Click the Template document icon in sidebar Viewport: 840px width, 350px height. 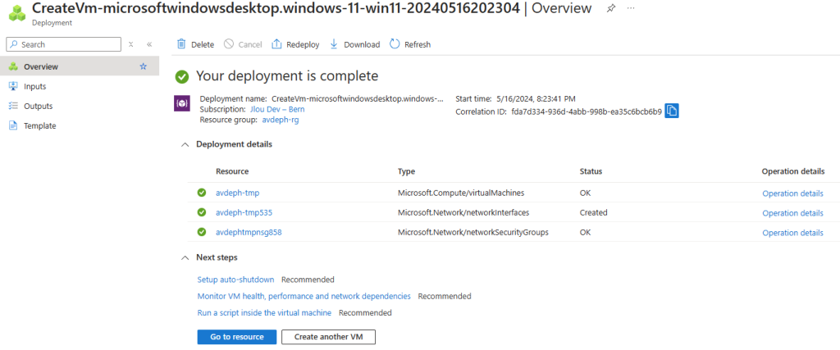click(13, 125)
